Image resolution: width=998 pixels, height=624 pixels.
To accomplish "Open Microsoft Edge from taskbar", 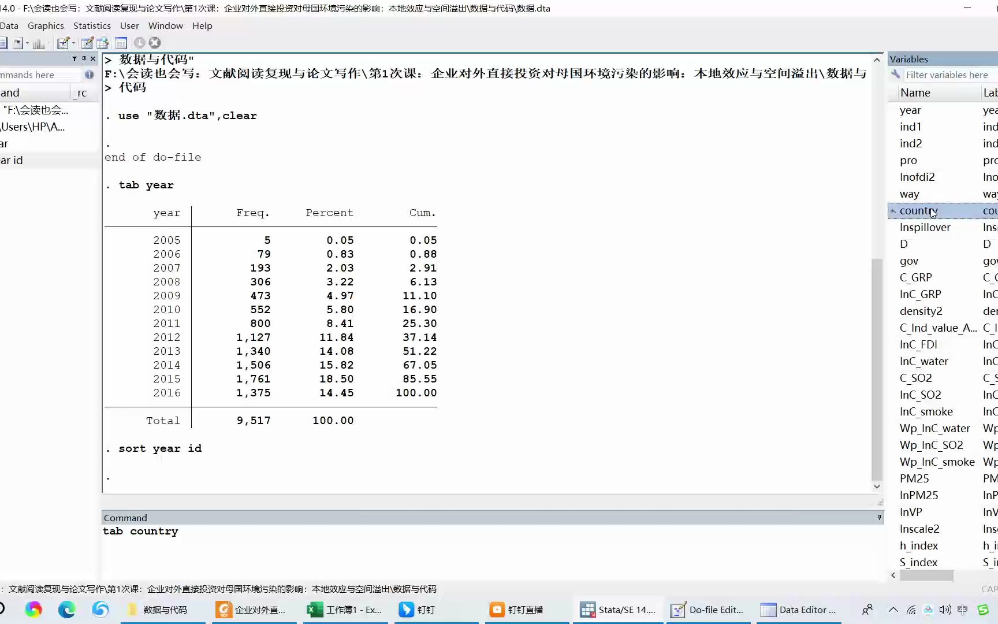I will click(67, 610).
